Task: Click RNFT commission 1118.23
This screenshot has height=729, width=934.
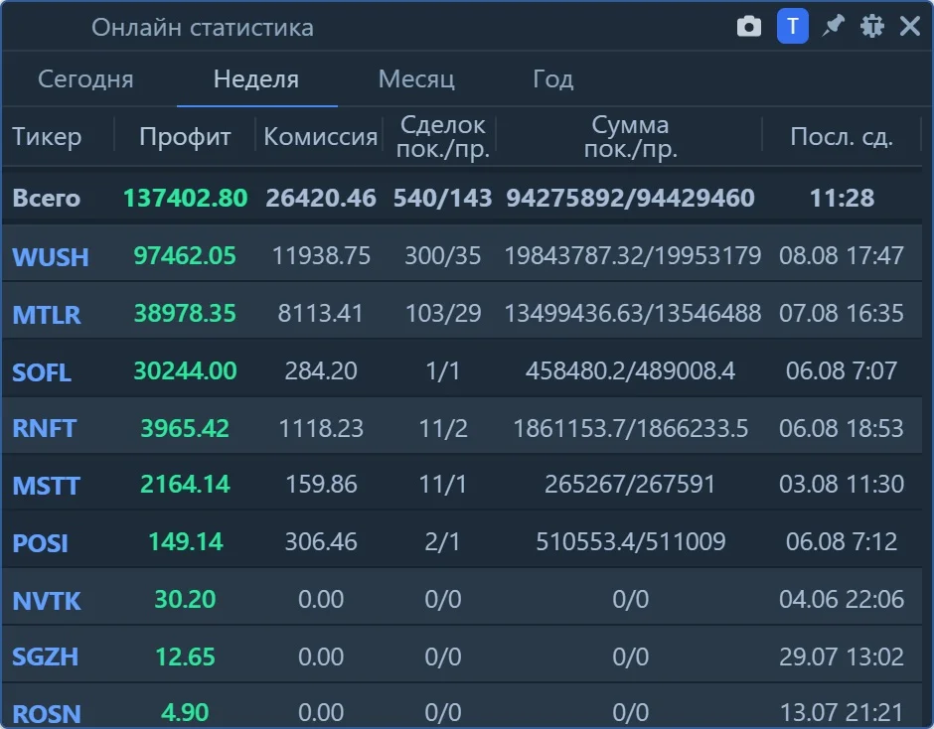Action: pos(321,428)
